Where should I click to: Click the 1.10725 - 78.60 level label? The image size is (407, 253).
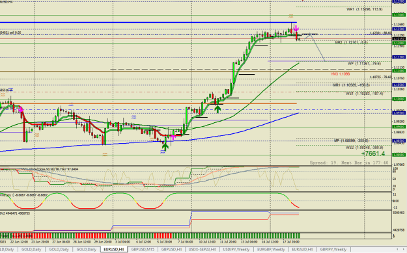[x=380, y=77]
